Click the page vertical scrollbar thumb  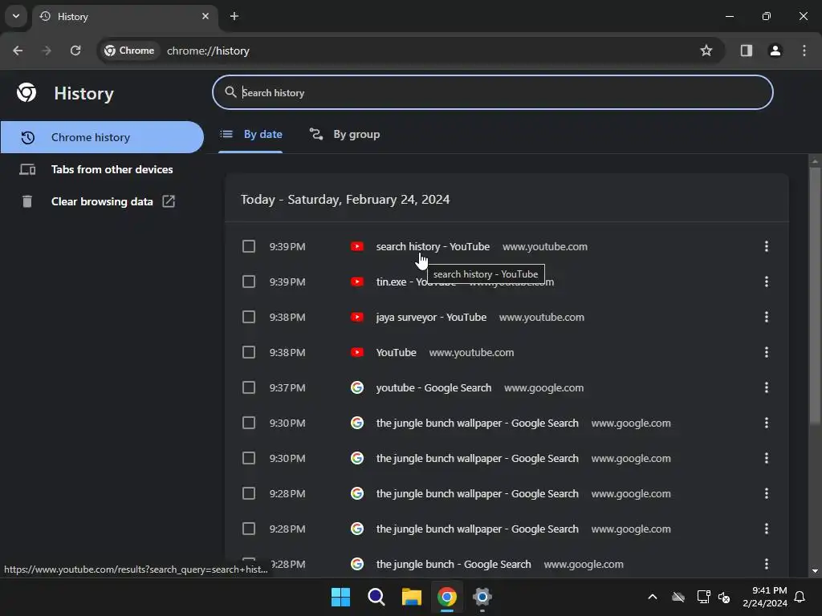(815, 296)
